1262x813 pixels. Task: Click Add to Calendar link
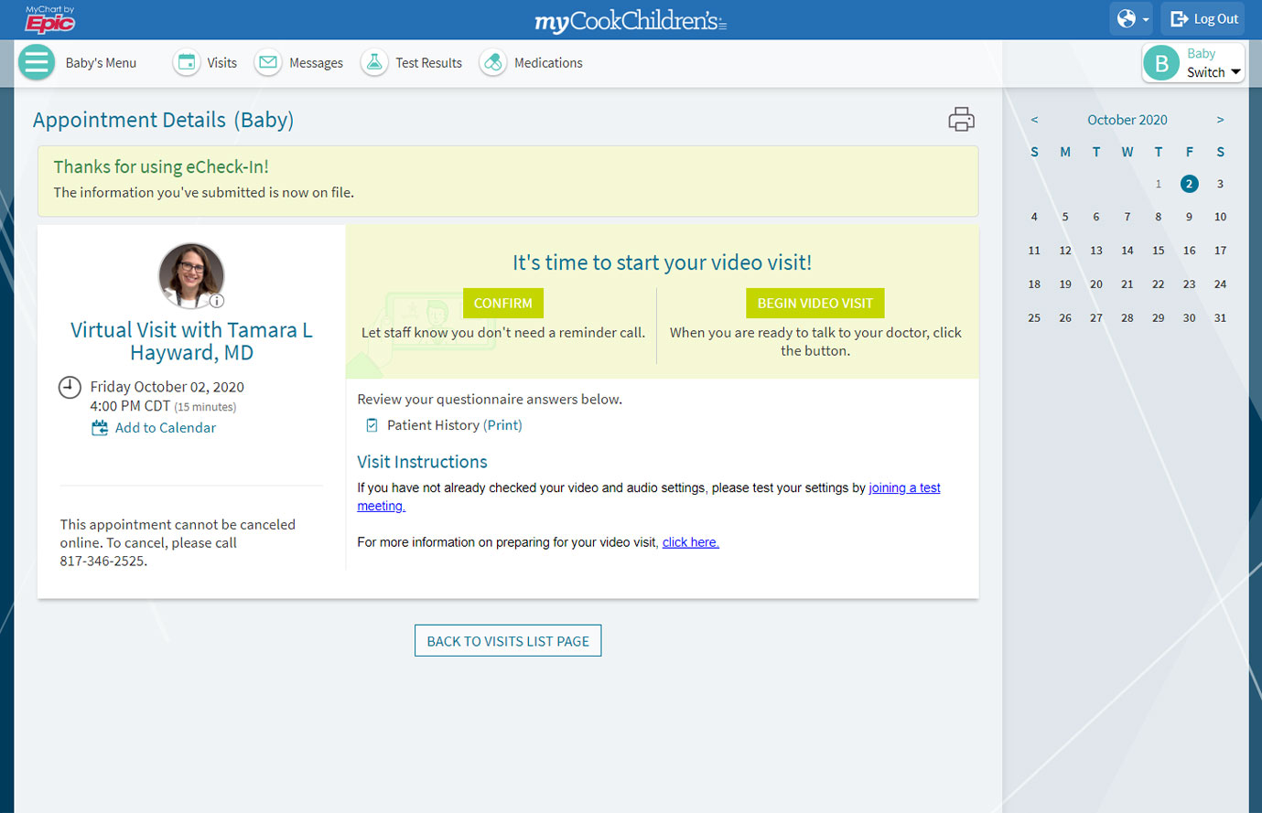tap(165, 428)
